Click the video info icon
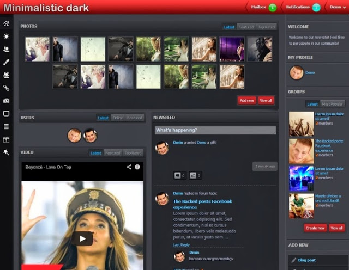The image size is (349, 270). point(137,167)
